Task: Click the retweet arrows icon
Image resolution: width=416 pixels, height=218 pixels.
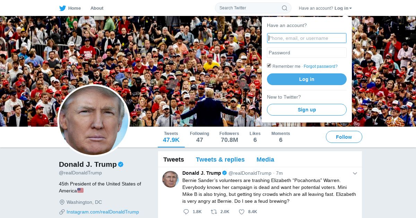Action: pyautogui.click(x=214, y=211)
